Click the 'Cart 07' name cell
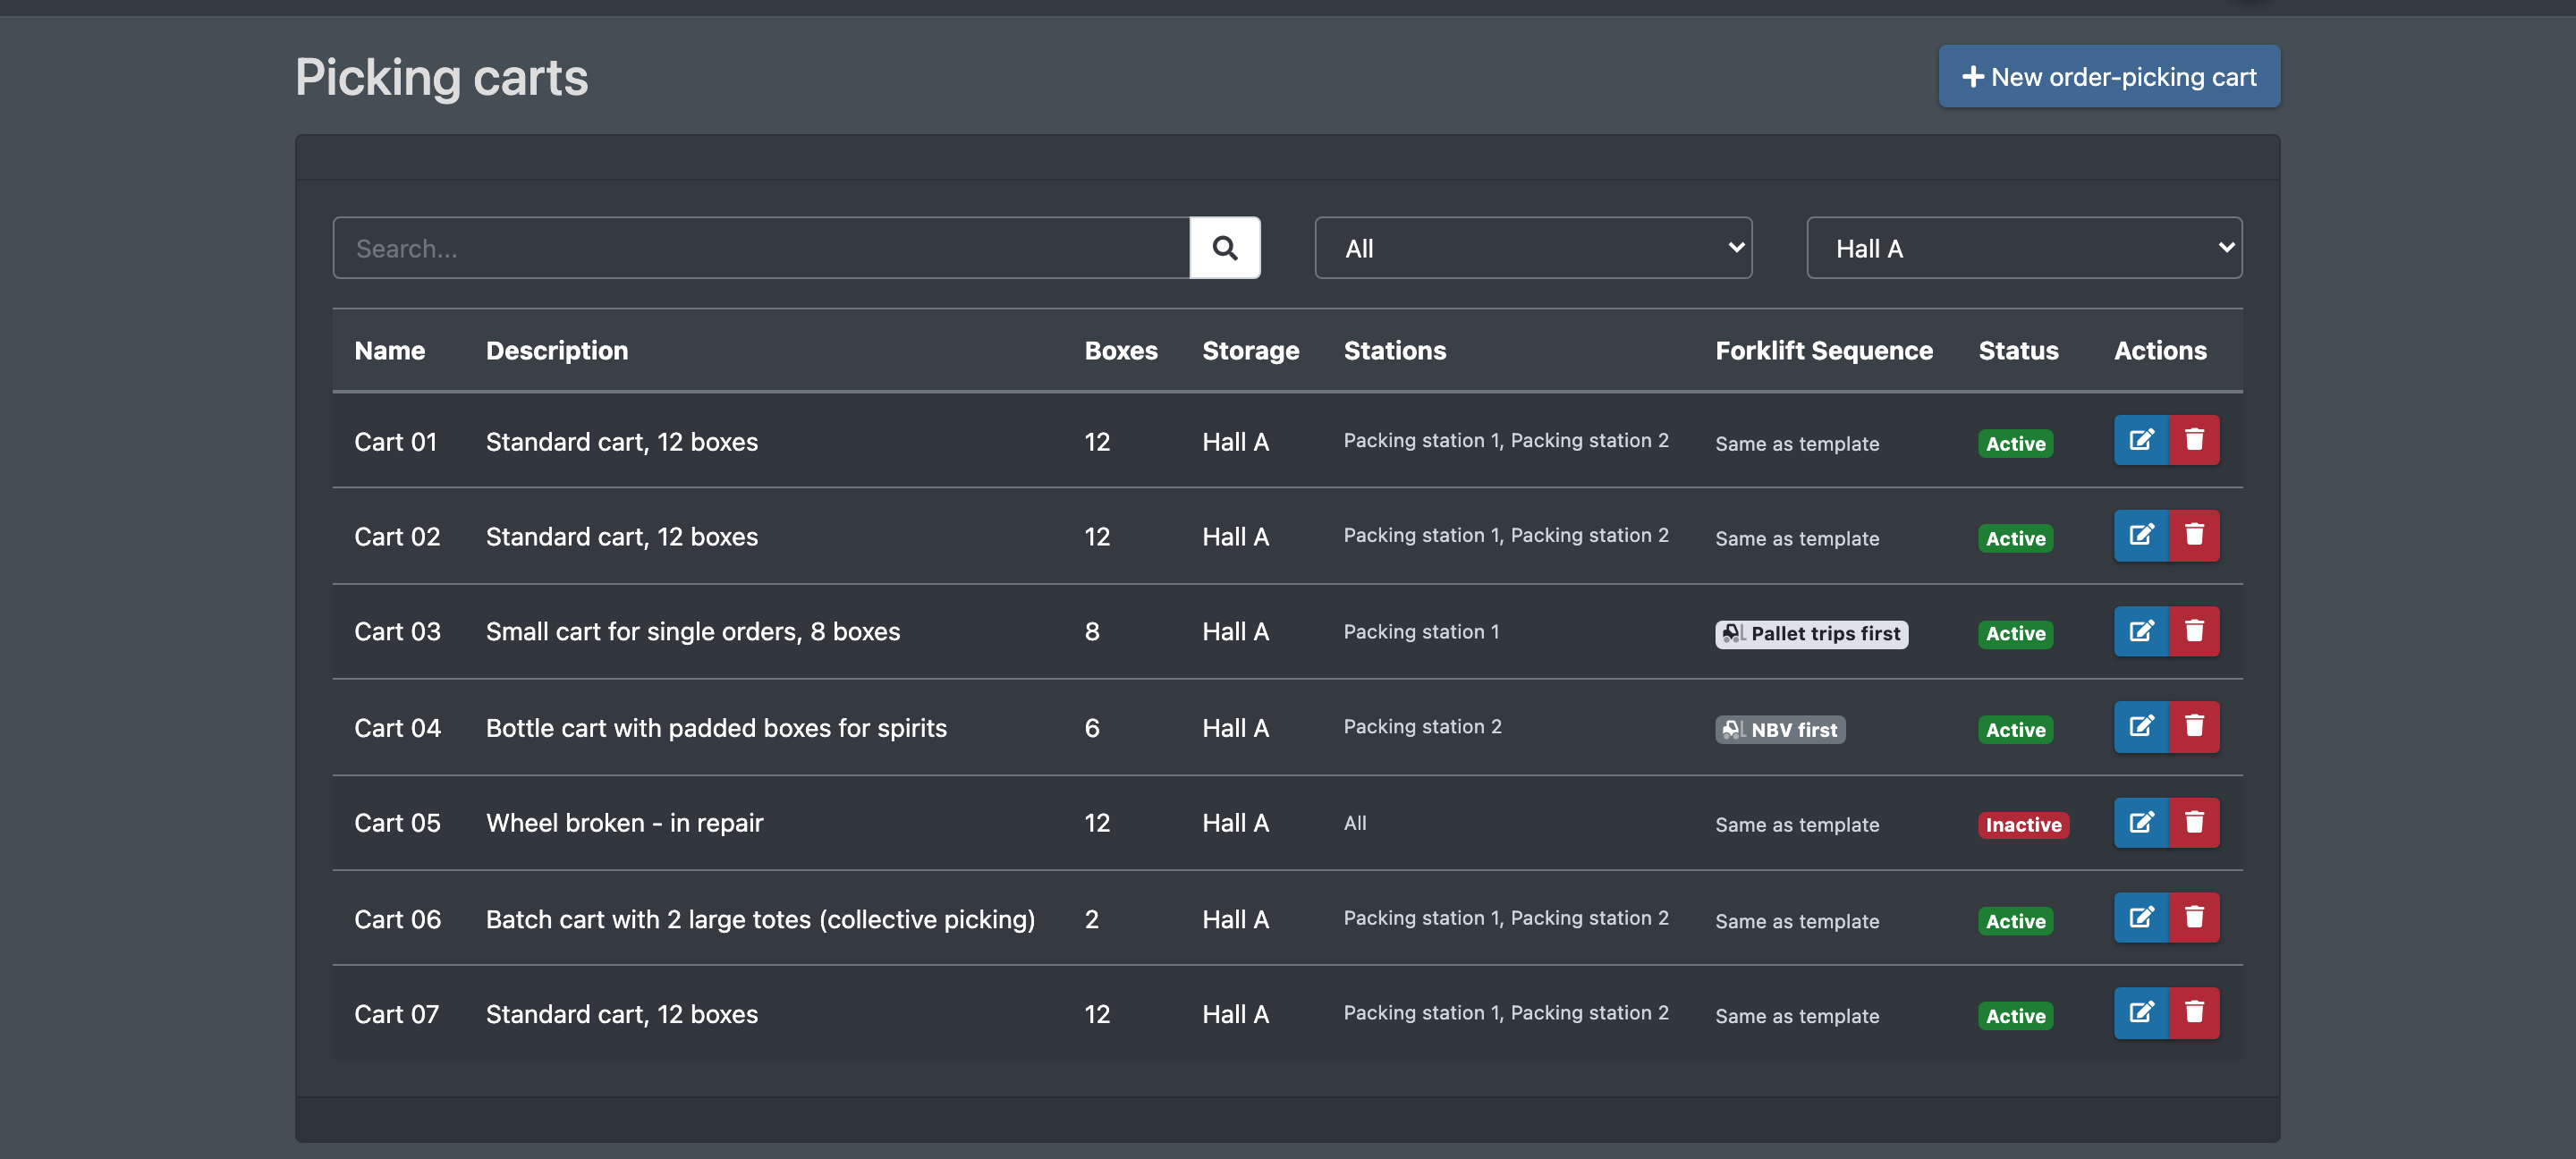Image resolution: width=2576 pixels, height=1159 pixels. [x=396, y=1013]
